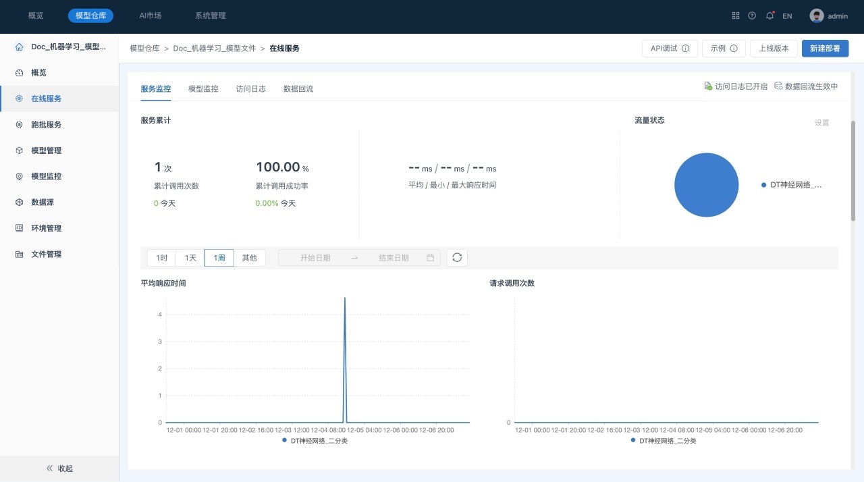
Task: Collapse sidebar using the 收起 arrows
Action: click(59, 468)
